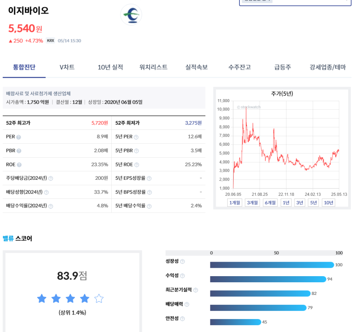
Task: Click the 안전성 score bar (45)
Action: (236, 322)
